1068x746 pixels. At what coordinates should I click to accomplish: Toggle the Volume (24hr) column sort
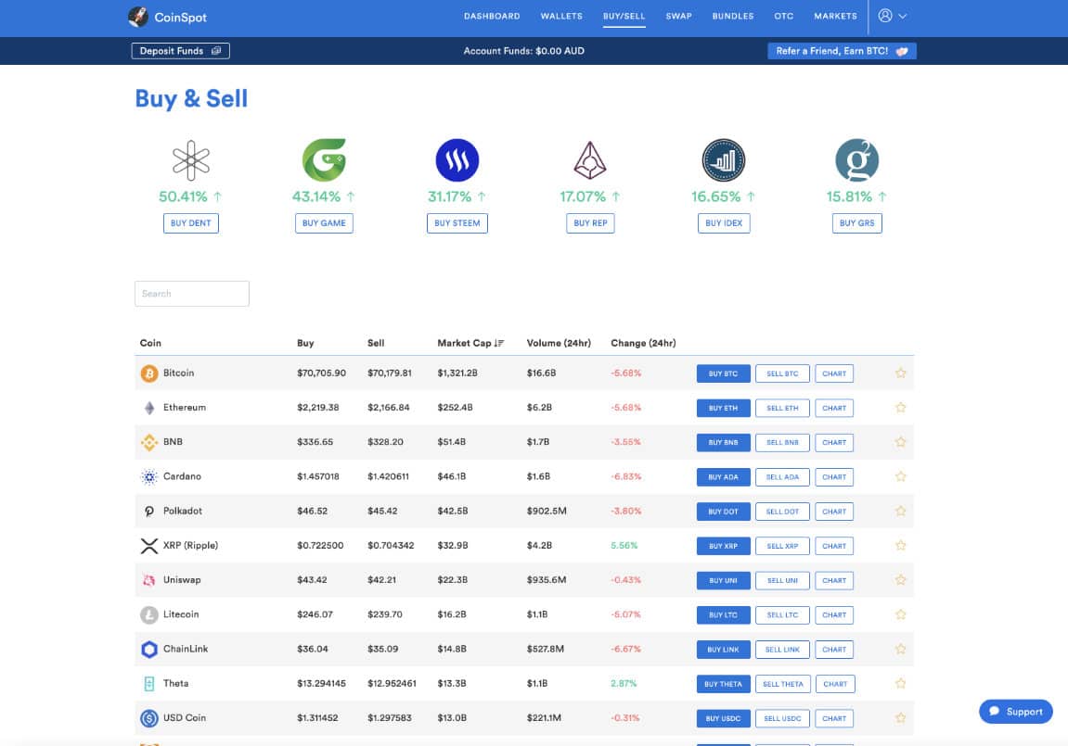(x=558, y=342)
